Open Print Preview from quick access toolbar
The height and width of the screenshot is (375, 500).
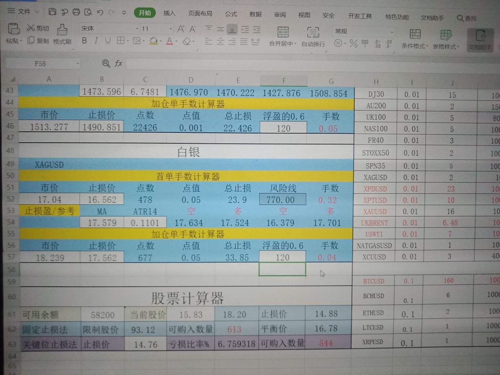pos(88,12)
